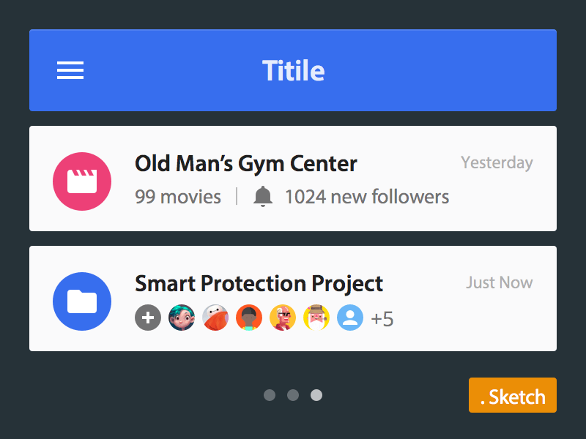Click the orange .Sketch button
Viewport: 586px width, 439px height.
click(513, 395)
